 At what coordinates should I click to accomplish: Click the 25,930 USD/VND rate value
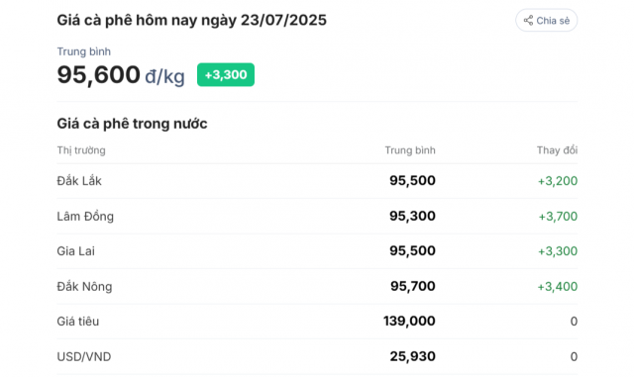click(413, 356)
